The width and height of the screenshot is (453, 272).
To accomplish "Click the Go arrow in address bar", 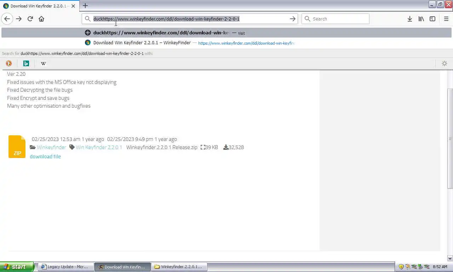I will [292, 19].
